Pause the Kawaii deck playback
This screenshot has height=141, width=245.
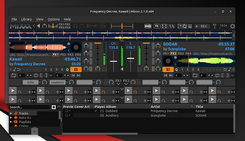pos(76,70)
